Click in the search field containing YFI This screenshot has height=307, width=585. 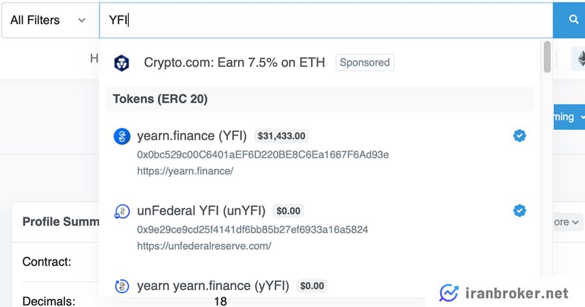point(326,20)
